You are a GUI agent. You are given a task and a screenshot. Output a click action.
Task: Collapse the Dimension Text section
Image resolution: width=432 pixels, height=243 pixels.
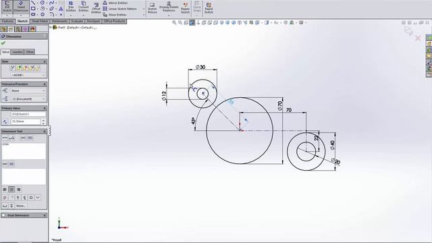click(45, 132)
